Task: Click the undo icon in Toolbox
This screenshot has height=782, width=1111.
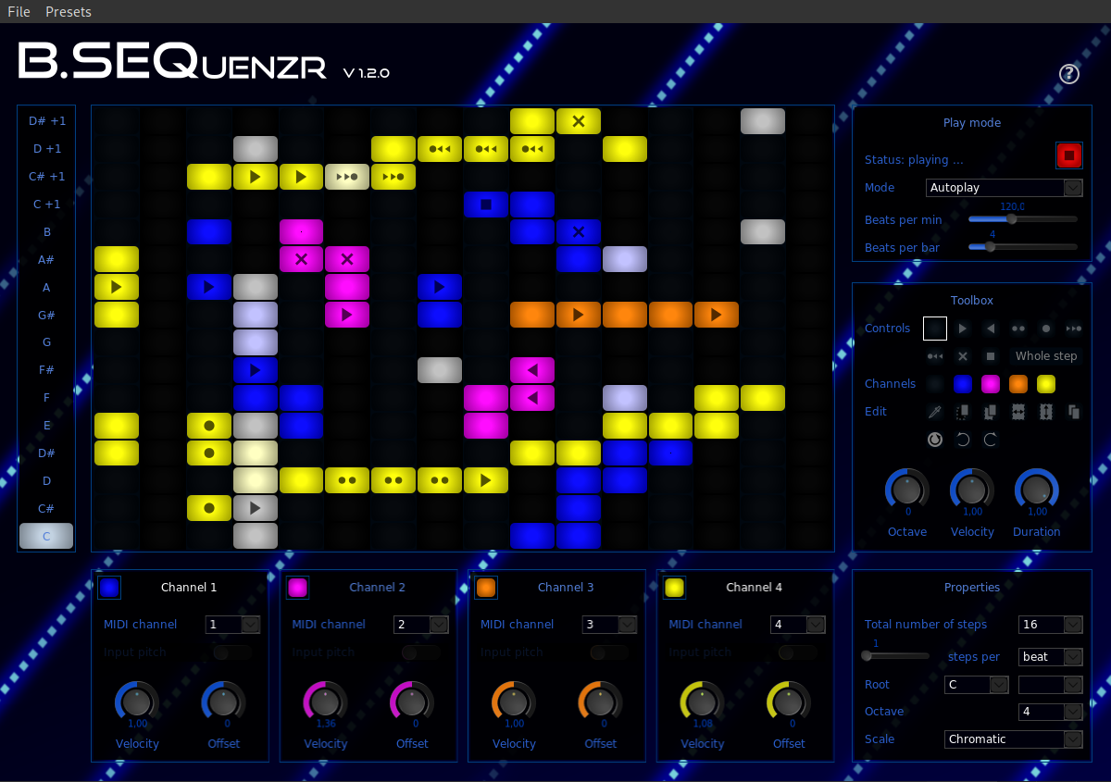Action: point(963,440)
